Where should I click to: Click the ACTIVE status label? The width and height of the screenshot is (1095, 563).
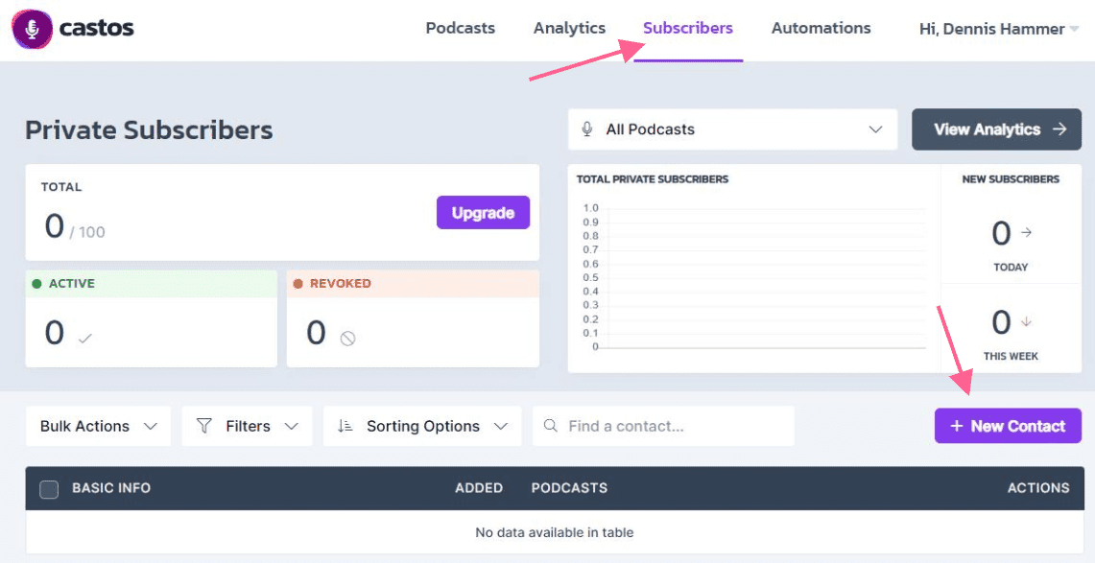coord(72,284)
